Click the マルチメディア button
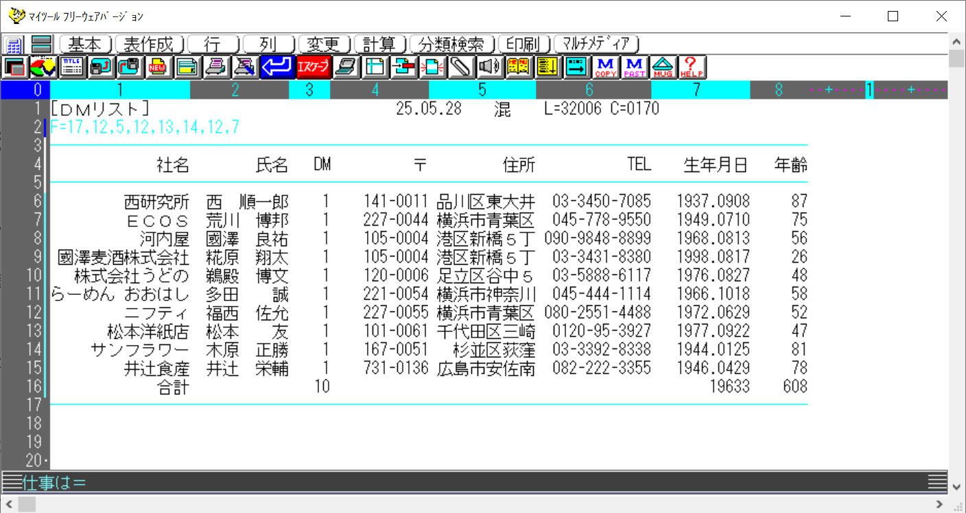This screenshot has height=513, width=966. [596, 45]
